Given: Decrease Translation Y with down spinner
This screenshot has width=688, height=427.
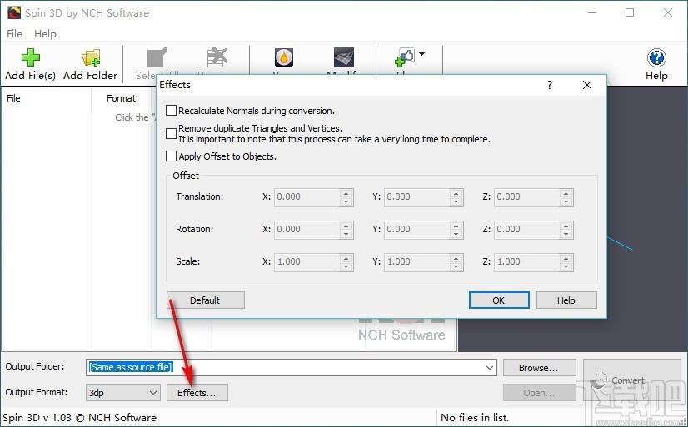Looking at the screenshot, I should (x=456, y=201).
